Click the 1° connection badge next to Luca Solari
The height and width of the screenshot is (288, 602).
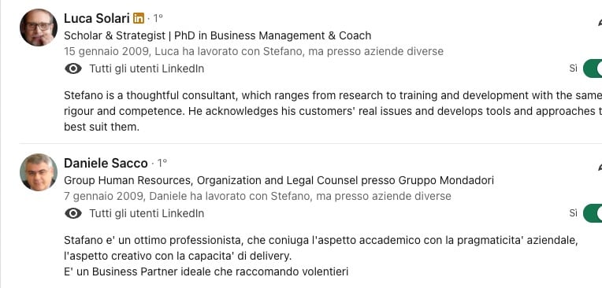(158, 18)
